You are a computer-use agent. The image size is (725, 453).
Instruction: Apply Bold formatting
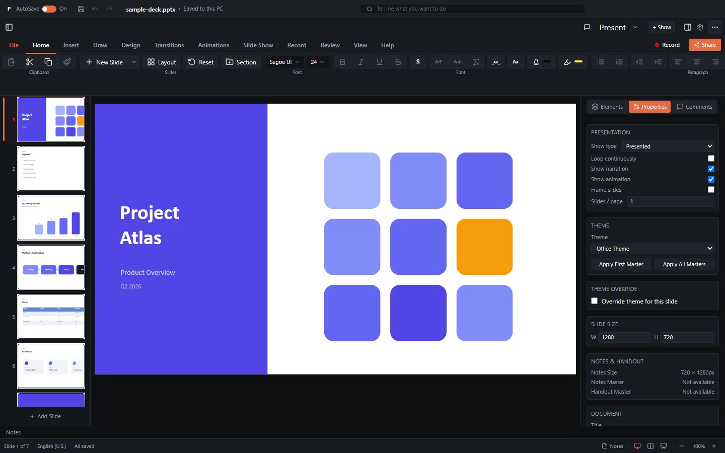(342, 62)
